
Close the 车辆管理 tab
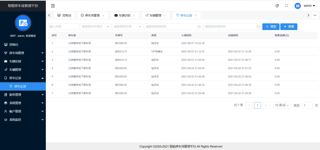pyautogui.click(x=165, y=15)
